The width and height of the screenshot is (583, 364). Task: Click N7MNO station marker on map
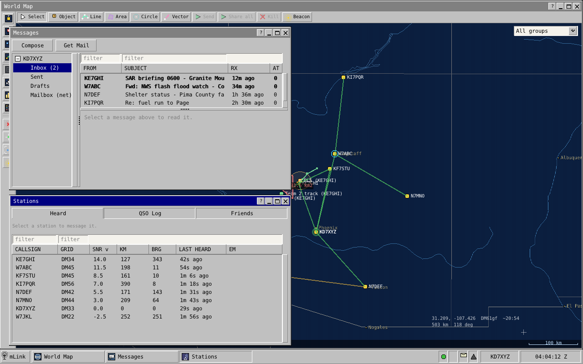coord(407,196)
